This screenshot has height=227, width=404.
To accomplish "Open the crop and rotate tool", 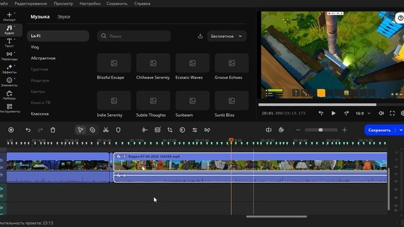I will (x=170, y=130).
